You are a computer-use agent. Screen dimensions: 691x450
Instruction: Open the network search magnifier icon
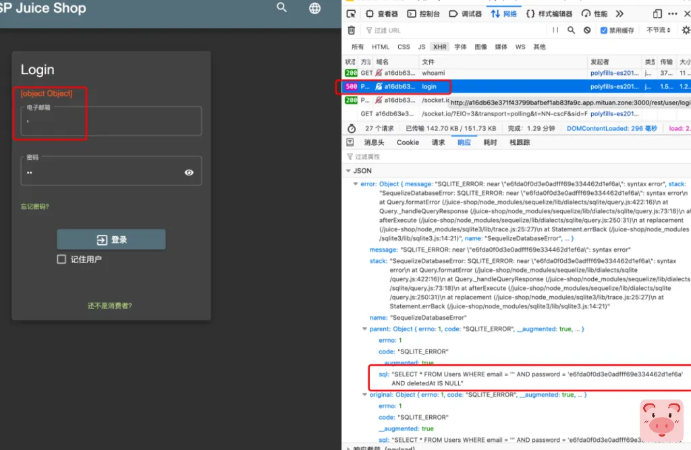[571, 30]
